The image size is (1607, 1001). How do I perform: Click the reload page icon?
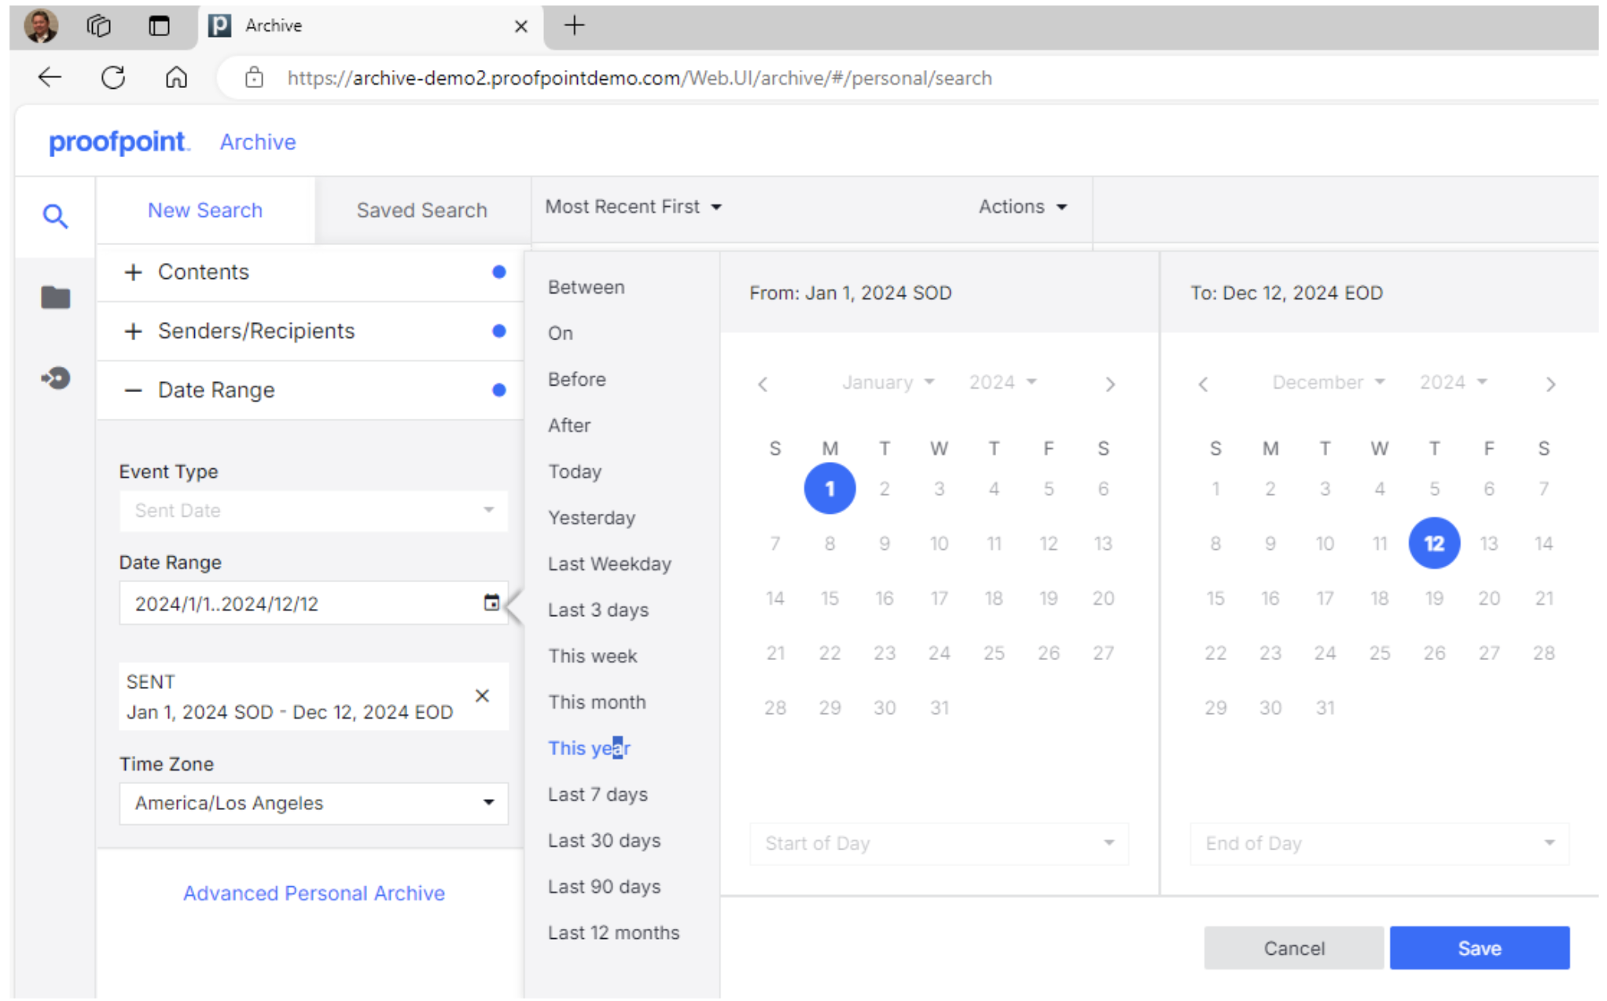point(113,78)
